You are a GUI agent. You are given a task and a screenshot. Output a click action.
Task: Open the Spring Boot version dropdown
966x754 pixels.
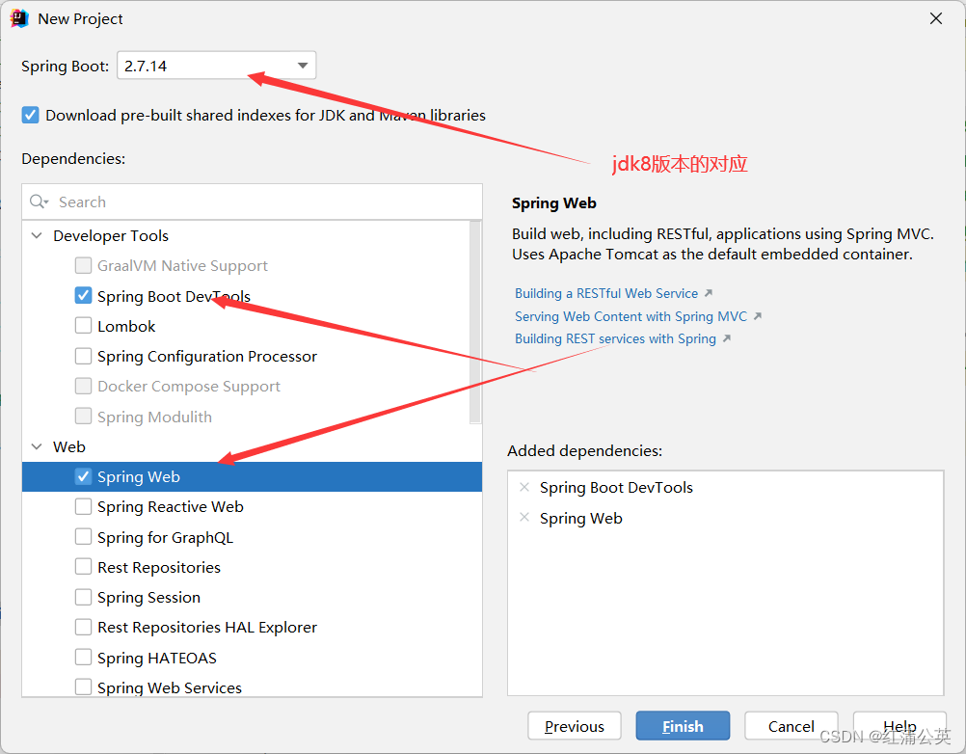(x=216, y=66)
